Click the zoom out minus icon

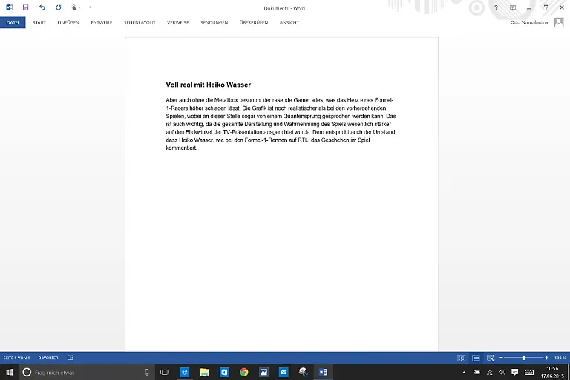(x=502, y=358)
